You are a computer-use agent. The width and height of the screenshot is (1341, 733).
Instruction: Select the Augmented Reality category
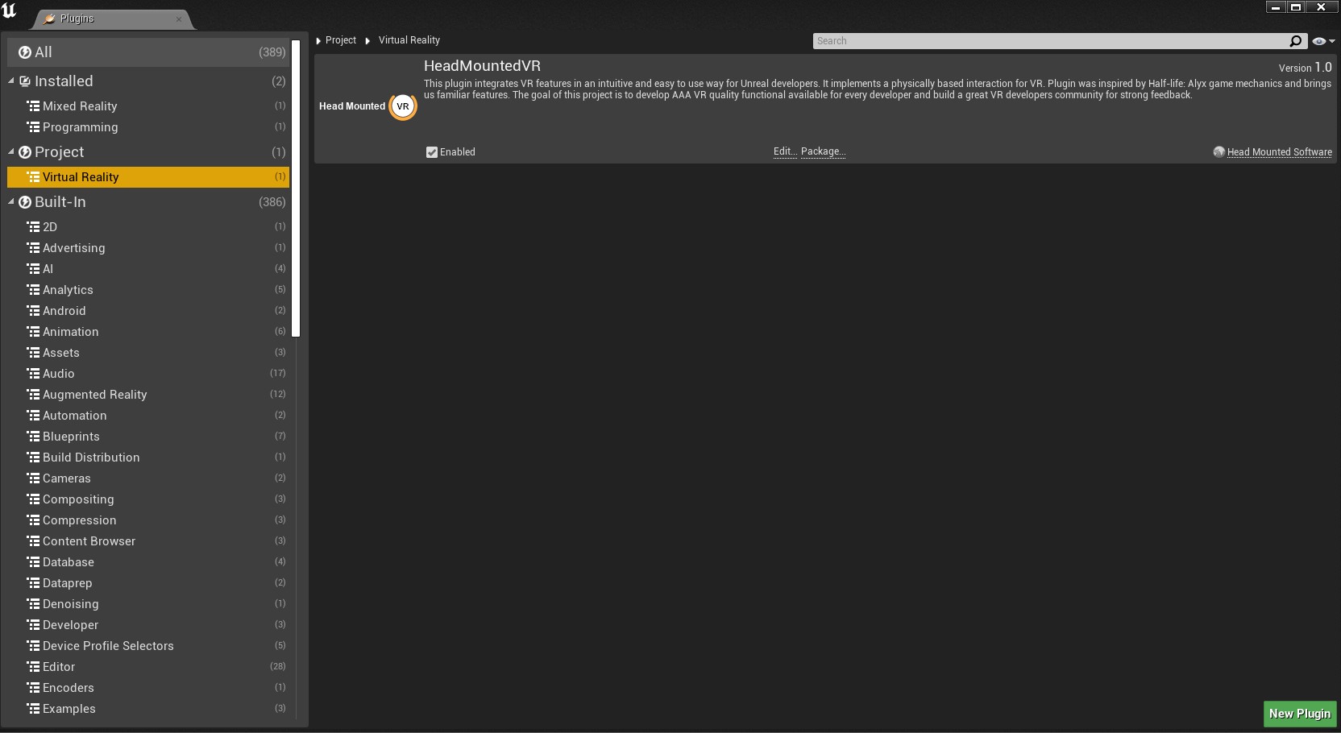(148, 395)
